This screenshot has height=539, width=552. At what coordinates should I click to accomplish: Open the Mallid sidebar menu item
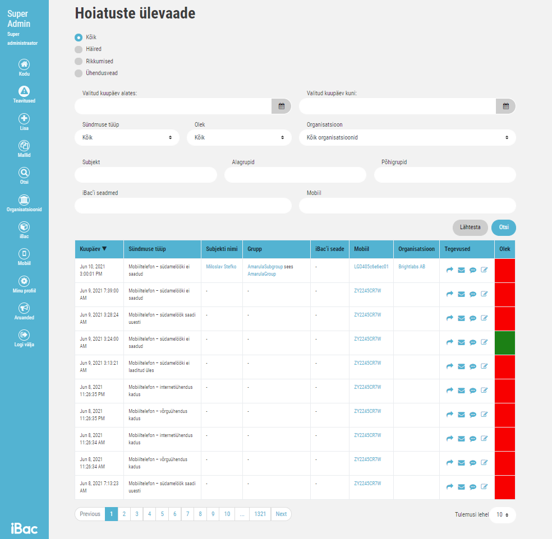tap(24, 146)
